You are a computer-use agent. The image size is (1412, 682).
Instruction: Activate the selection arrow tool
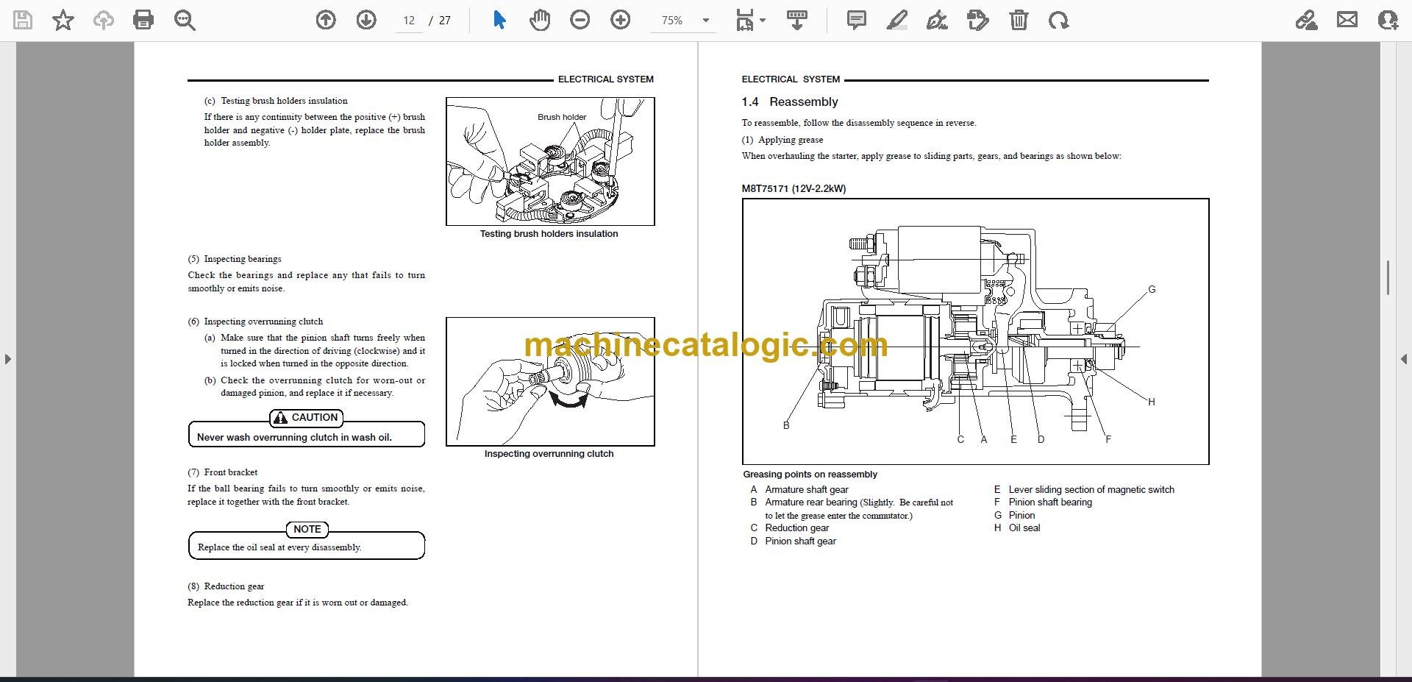499,20
